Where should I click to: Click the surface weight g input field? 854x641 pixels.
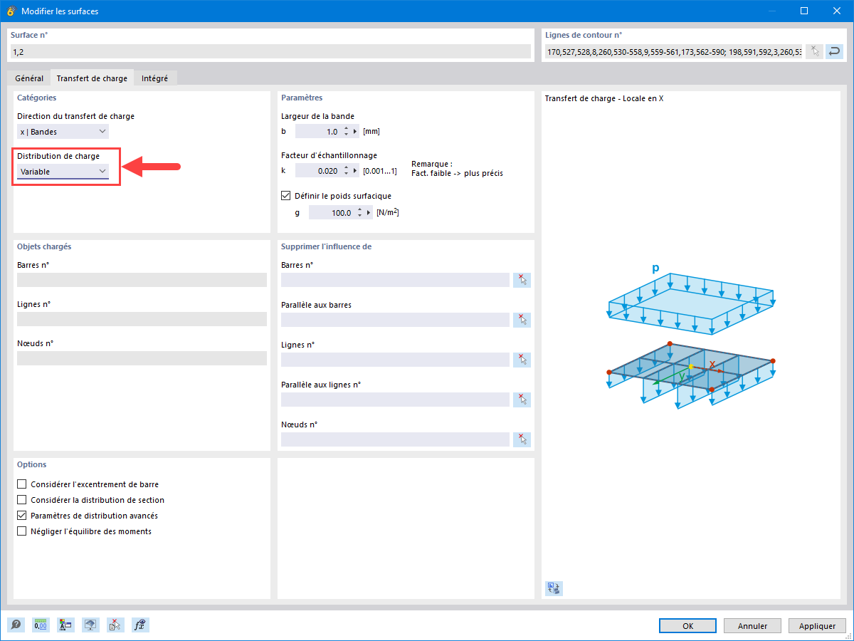[x=331, y=212]
